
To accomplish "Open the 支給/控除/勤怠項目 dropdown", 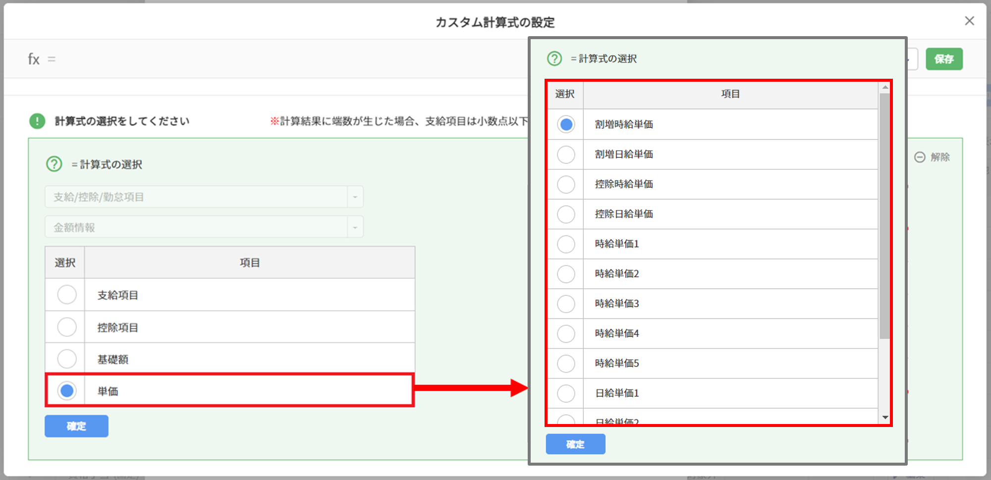I will coord(204,197).
